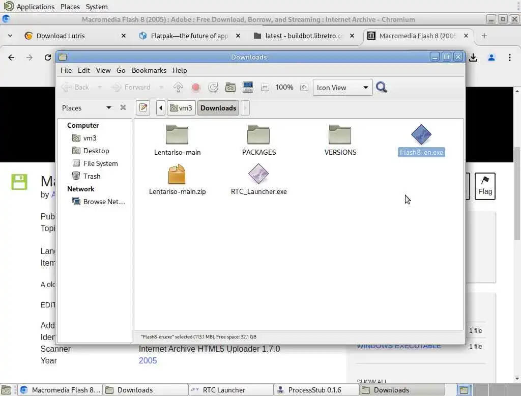Click the path bar right scroll arrow
This screenshot has width=521, height=396.
click(x=245, y=108)
